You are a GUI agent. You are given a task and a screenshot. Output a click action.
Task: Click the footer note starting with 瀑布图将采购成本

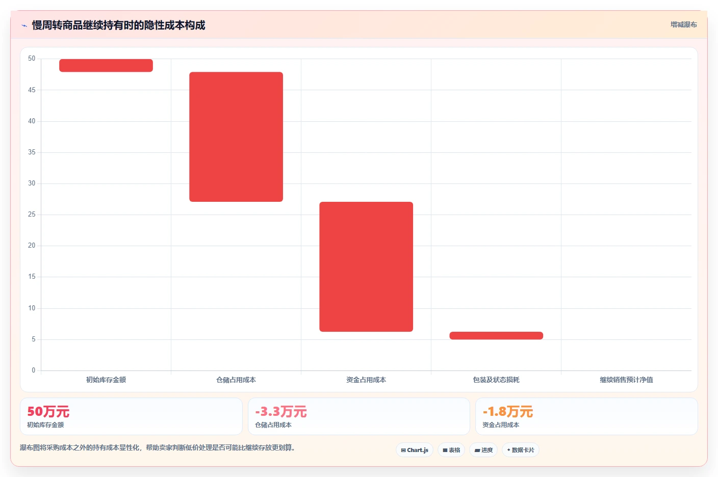[x=158, y=447]
